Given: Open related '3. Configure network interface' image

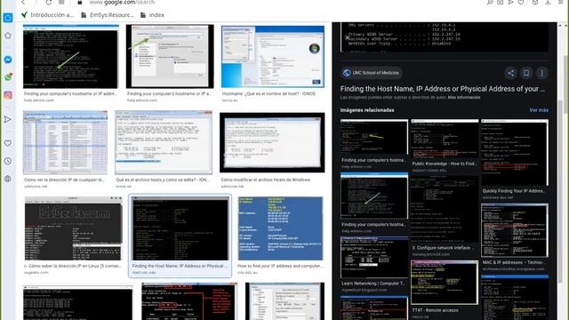Looking at the screenshot, I should (x=445, y=210).
